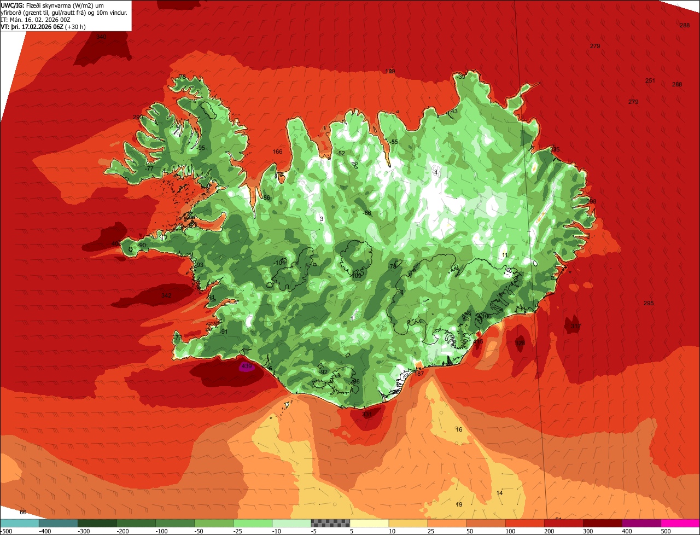Click the flux value 16 on the map
This screenshot has height=535, width=700.
tap(459, 429)
